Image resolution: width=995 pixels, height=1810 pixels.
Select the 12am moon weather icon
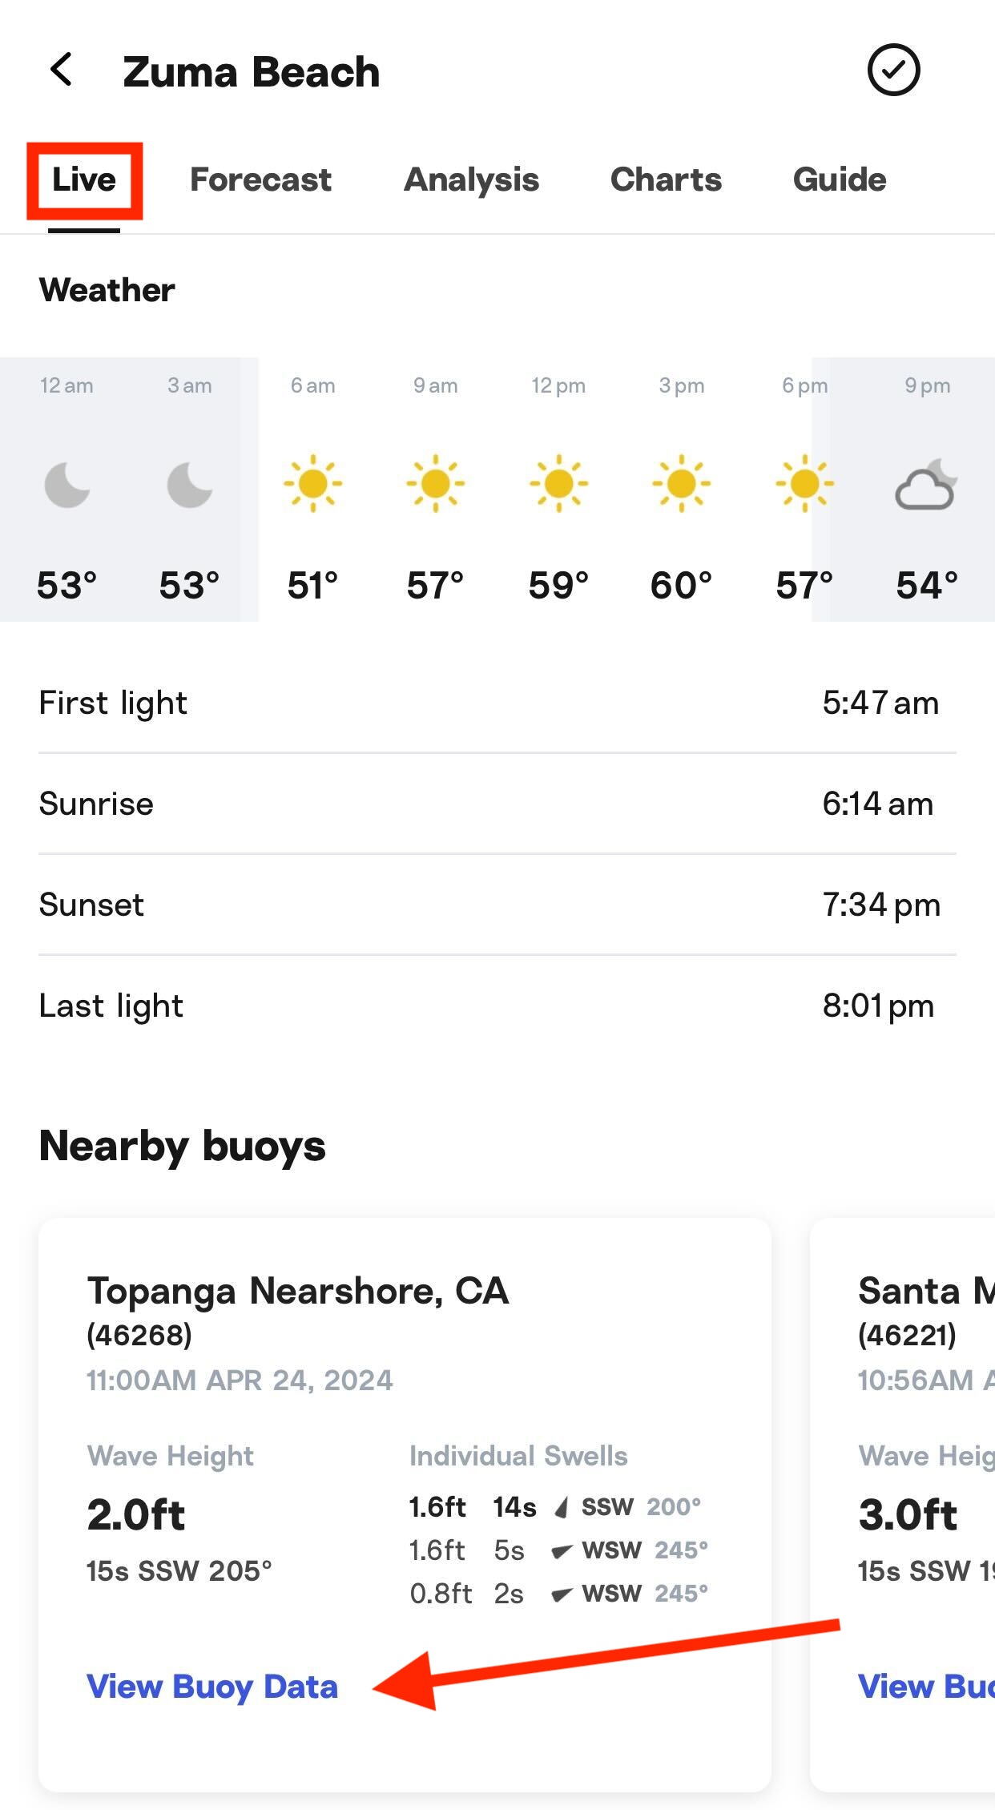click(x=67, y=485)
